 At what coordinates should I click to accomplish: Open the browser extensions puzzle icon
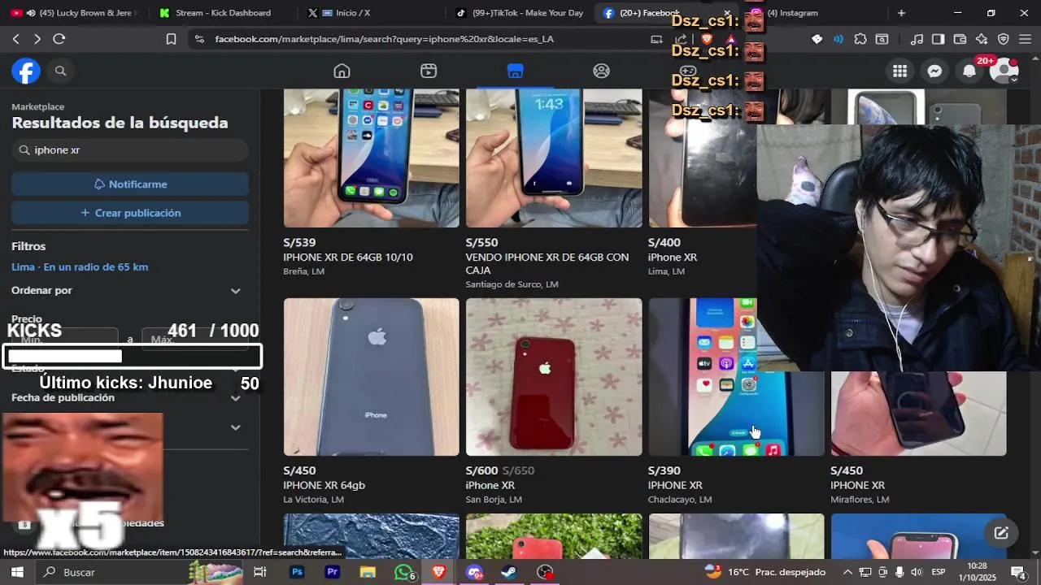[x=860, y=38]
